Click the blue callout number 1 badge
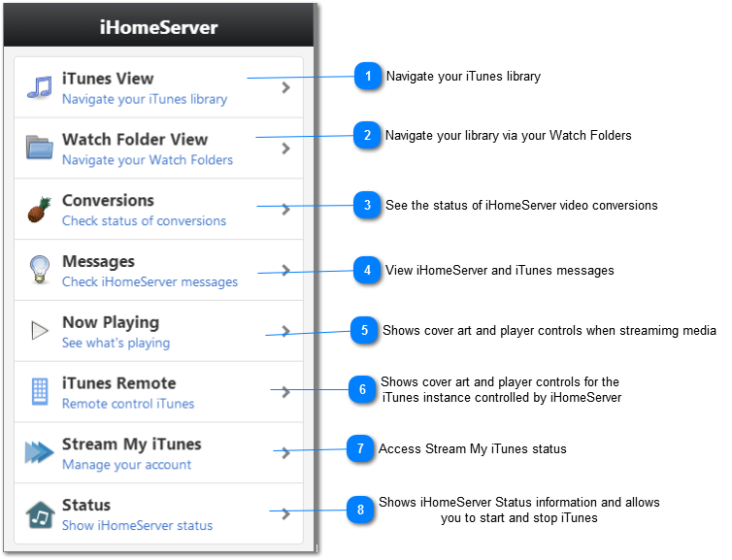This screenshot has height=560, width=732. (x=368, y=77)
